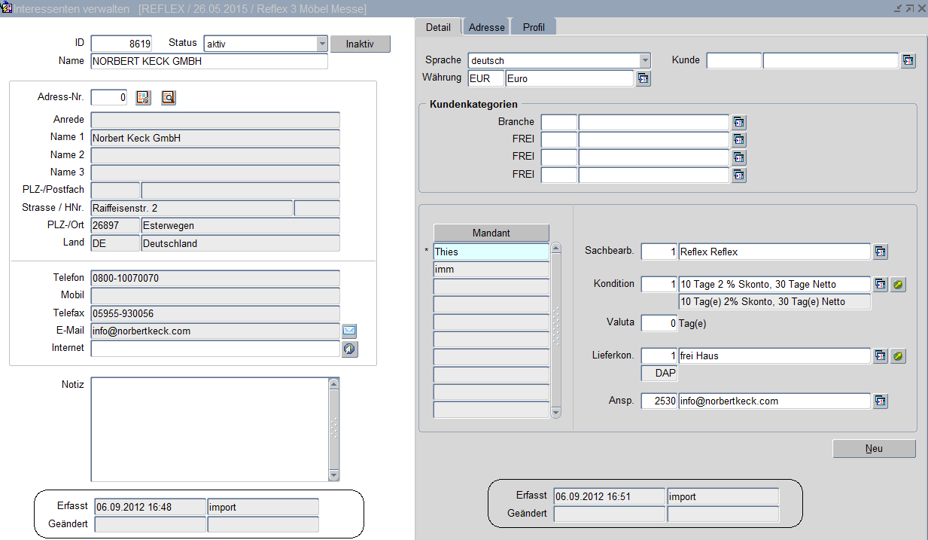Expand the Status dropdown showing aktiv
Image resolution: width=928 pixels, height=540 pixels.
point(322,44)
